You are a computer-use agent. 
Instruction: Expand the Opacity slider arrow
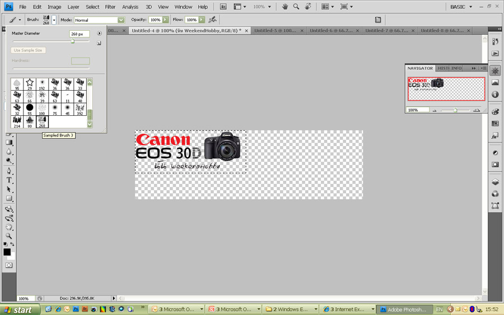(x=165, y=20)
